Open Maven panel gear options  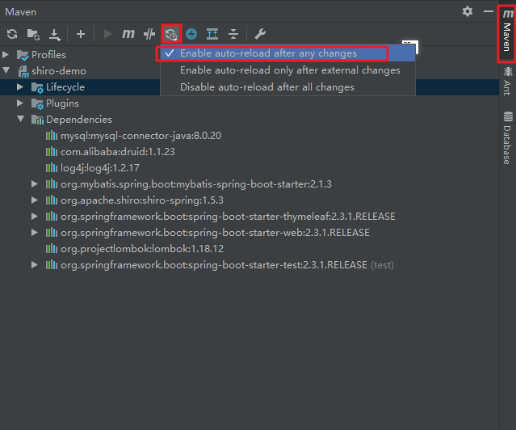coord(468,12)
